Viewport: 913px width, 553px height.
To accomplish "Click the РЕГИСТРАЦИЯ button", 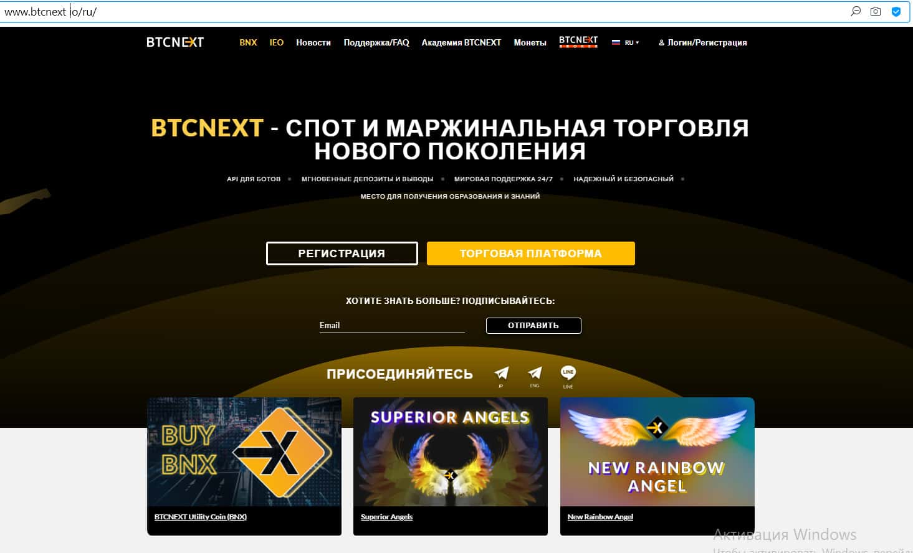I will pos(342,253).
